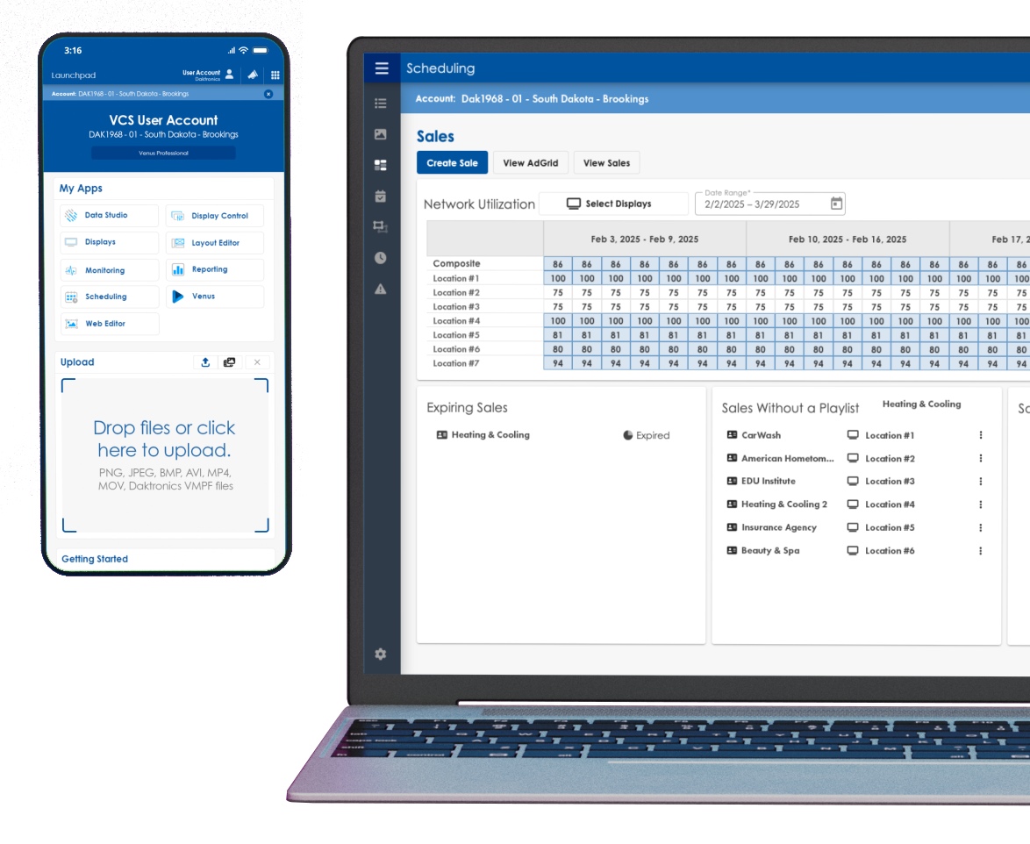Tap the apps grid icon on phone

click(x=275, y=75)
